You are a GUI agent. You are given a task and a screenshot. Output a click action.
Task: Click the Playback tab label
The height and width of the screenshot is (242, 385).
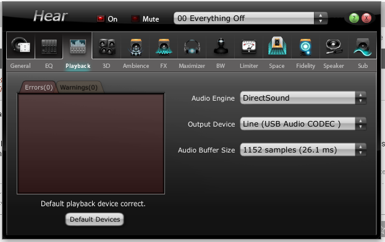coord(78,65)
